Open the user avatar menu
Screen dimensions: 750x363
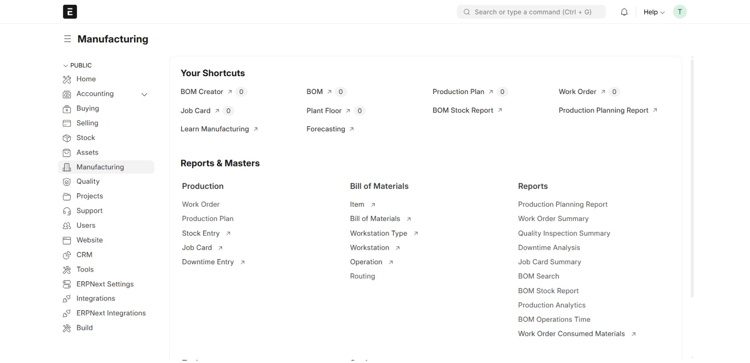point(680,12)
